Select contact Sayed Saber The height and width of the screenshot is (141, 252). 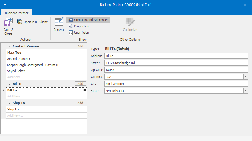coord(47,71)
